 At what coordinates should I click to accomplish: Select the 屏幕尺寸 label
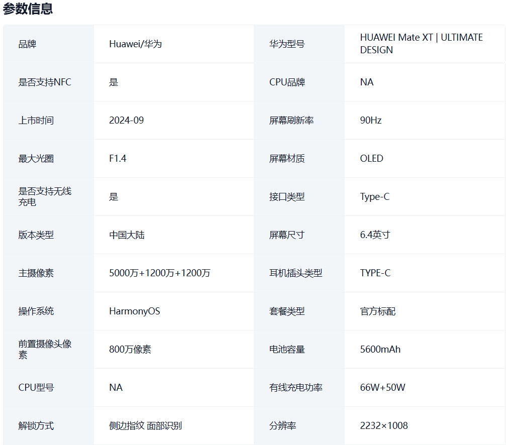[x=287, y=235]
